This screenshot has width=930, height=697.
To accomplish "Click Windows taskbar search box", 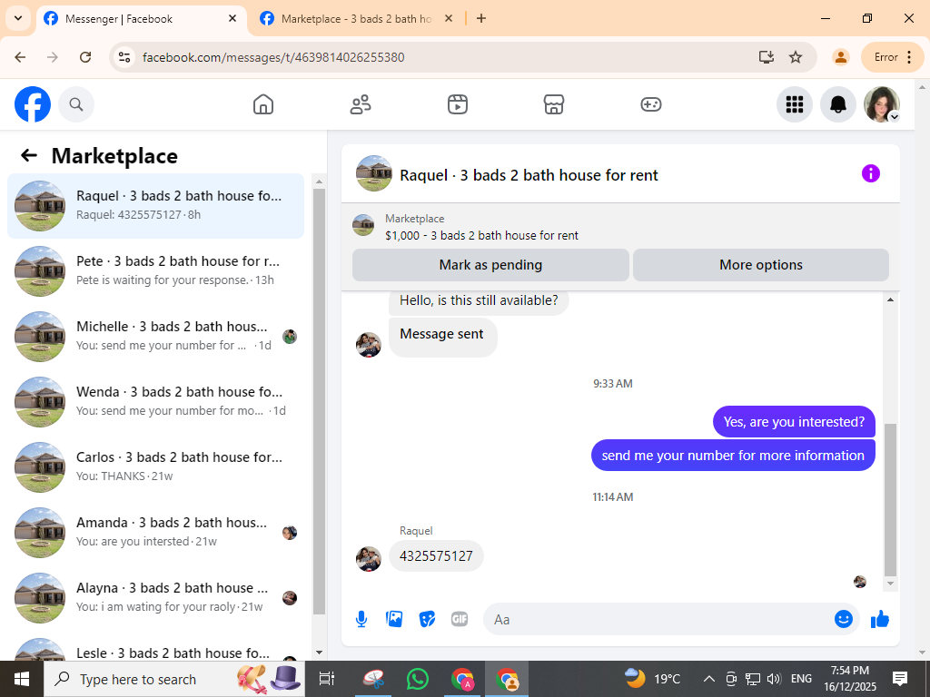I will click(173, 679).
